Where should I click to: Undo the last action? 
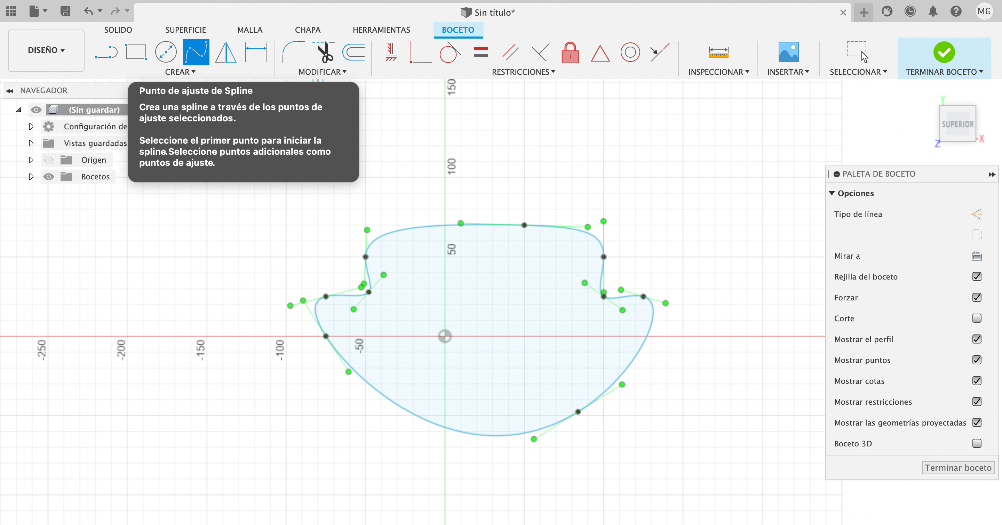88,11
